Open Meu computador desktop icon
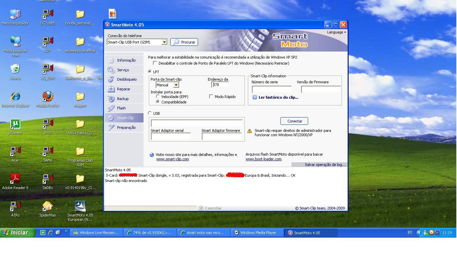The width and height of the screenshot is (457, 257). pyautogui.click(x=15, y=17)
